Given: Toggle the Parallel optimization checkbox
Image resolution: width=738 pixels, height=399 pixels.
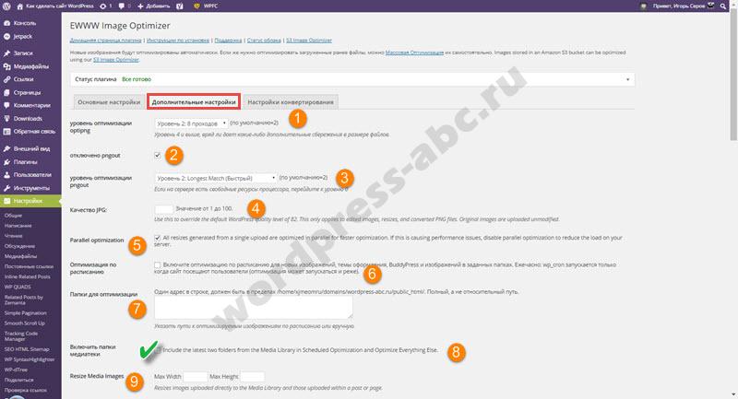Looking at the screenshot, I should [x=157, y=238].
